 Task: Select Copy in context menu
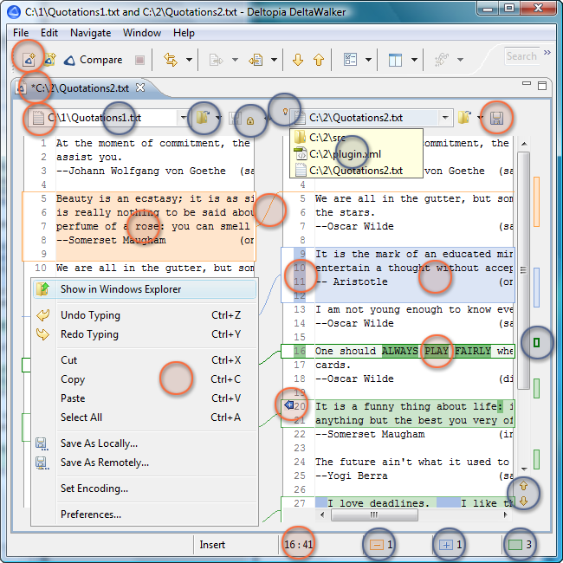pos(145,379)
